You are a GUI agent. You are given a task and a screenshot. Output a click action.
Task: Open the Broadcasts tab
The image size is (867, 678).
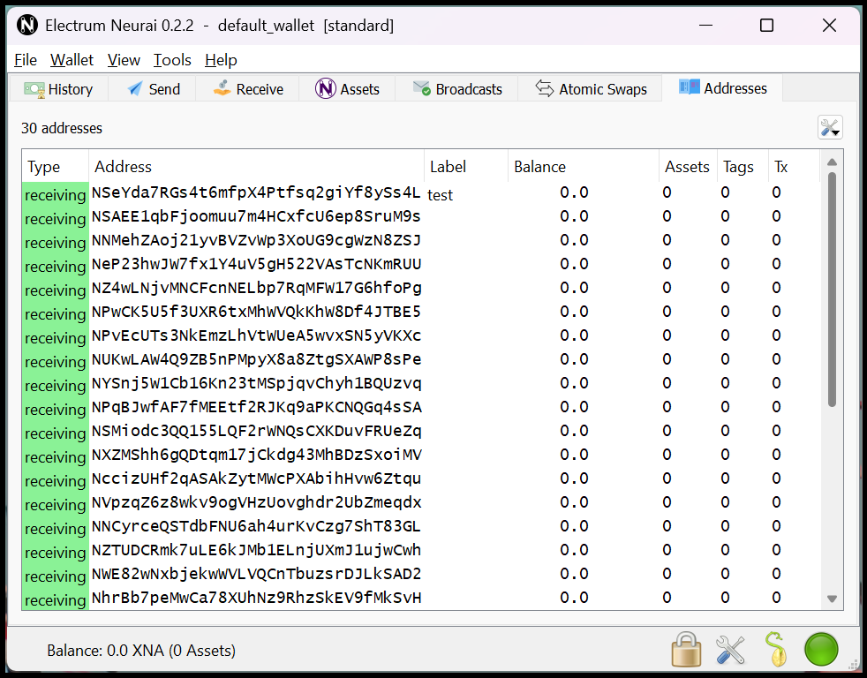[456, 88]
